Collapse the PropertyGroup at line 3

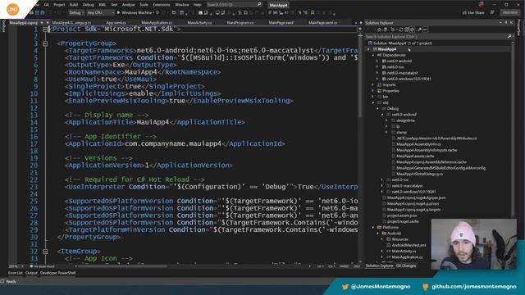pyautogui.click(x=45, y=43)
